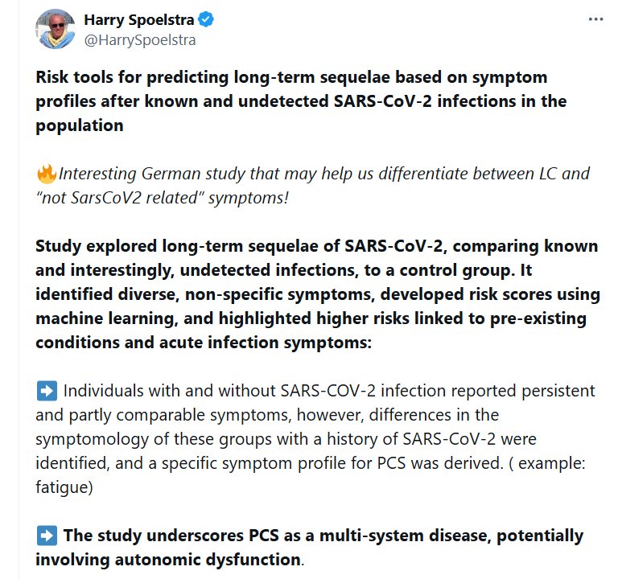This screenshot has width=618, height=579.
Task: Open the @HarrySpoelstra handle link
Action: coord(140,39)
